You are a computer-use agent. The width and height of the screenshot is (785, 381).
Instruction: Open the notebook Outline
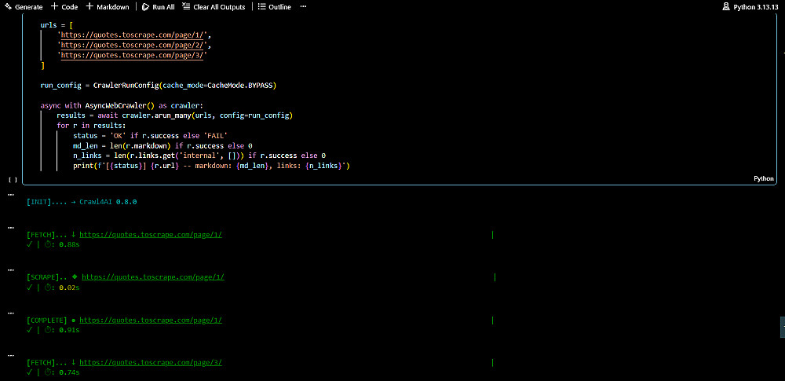(x=274, y=7)
